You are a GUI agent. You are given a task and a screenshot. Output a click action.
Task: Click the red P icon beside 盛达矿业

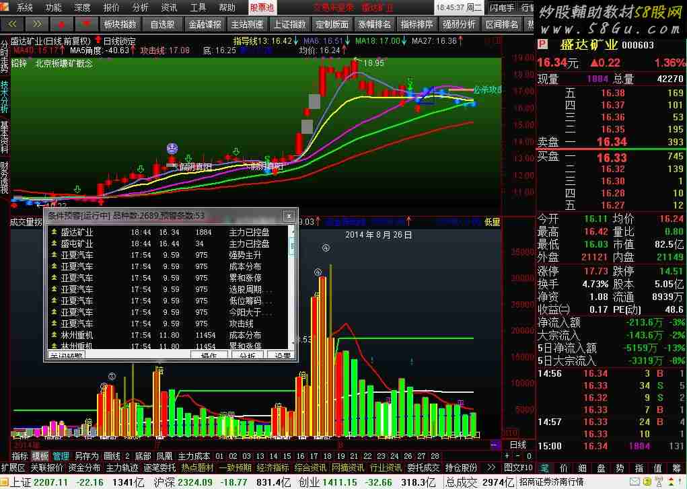click(542, 44)
